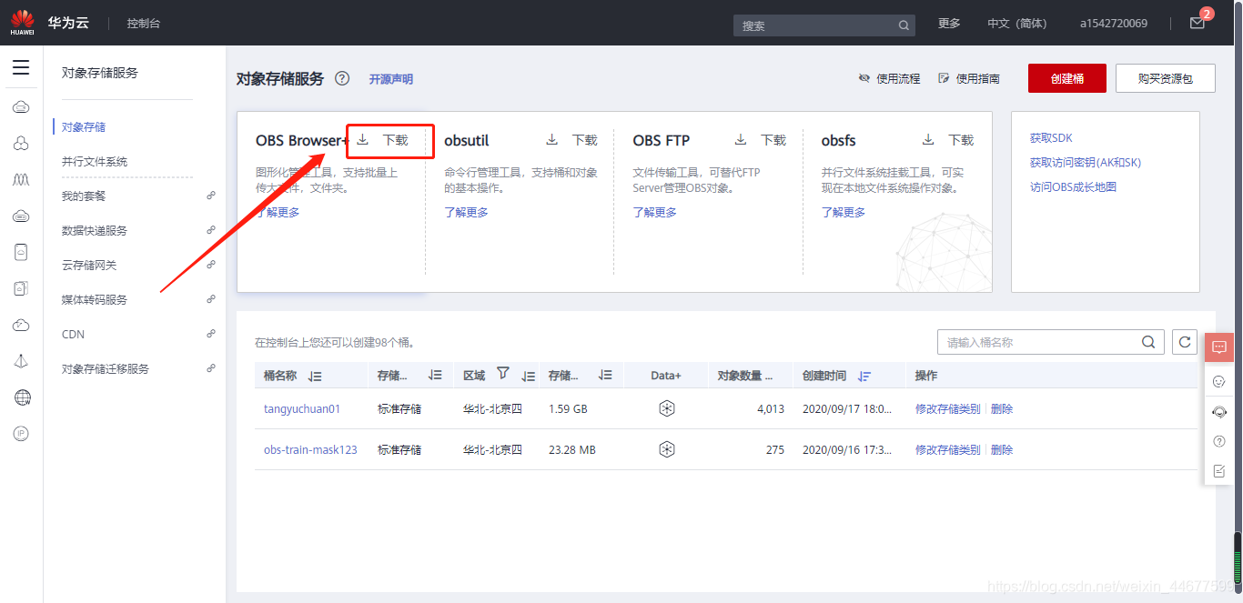This screenshot has height=603, width=1243.
Task: Open 获取SDK link
Action: pyautogui.click(x=1051, y=138)
